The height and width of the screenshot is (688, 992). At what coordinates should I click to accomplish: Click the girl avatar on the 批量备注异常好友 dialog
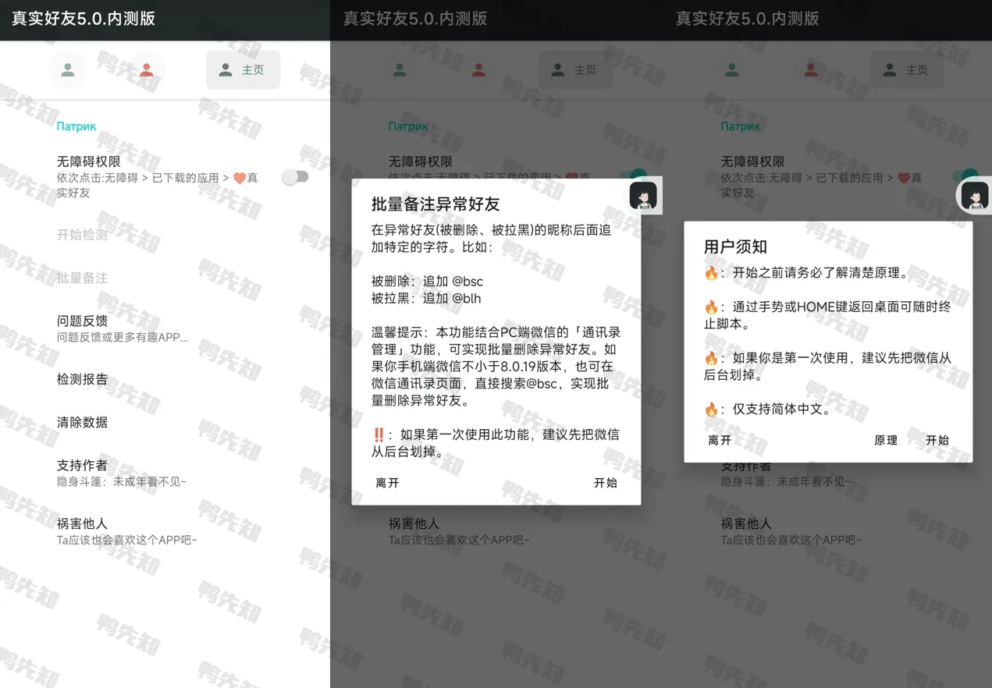pos(643,194)
